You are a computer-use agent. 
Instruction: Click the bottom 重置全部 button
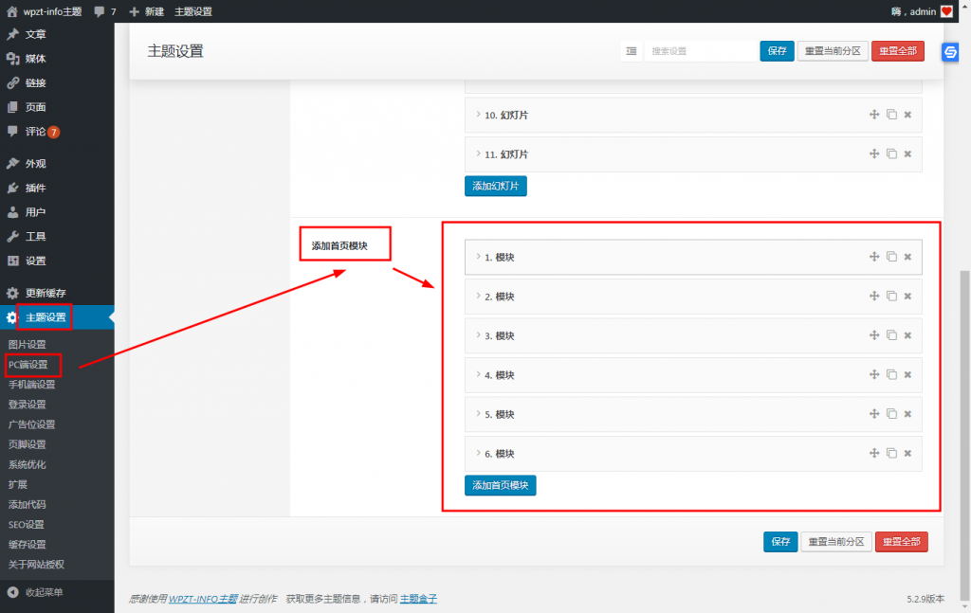(x=901, y=541)
